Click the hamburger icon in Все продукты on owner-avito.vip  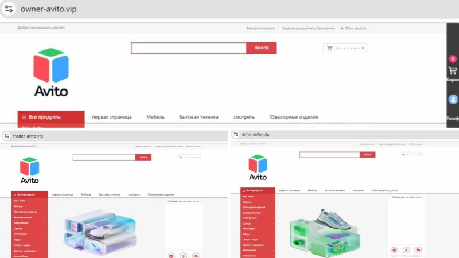coord(24,118)
